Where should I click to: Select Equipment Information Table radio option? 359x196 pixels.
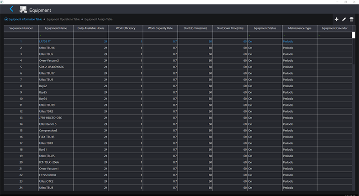(x=6, y=19)
